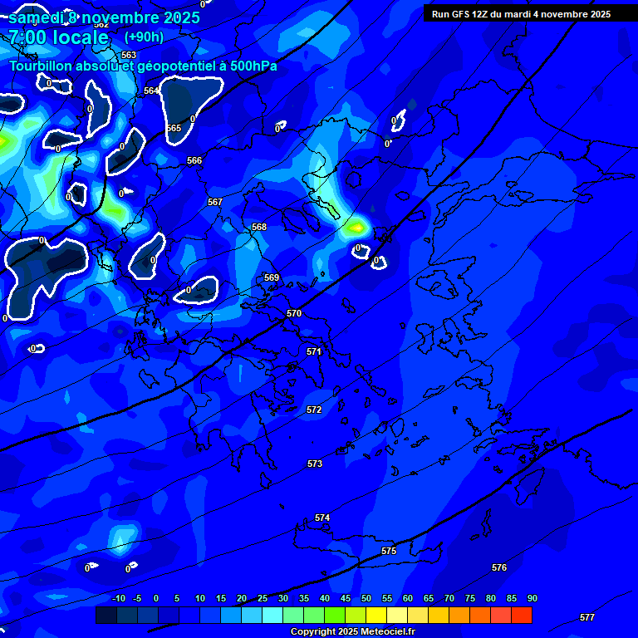Screen dimensions: 638x638
Task: Click the Tourbillon absolu et géopotentiel title
Action: click(x=143, y=66)
